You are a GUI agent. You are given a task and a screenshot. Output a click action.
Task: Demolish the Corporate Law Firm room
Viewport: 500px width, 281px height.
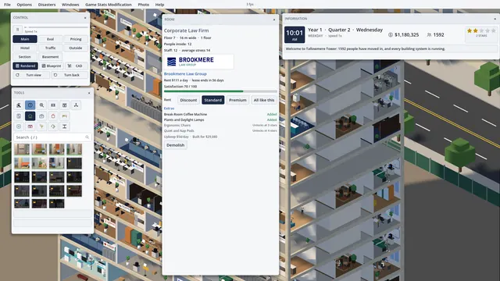coord(175,145)
